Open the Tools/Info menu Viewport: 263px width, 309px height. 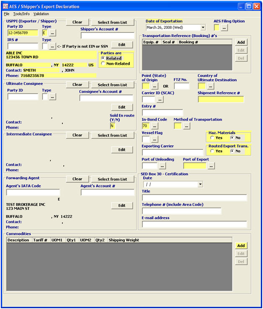click(x=21, y=14)
